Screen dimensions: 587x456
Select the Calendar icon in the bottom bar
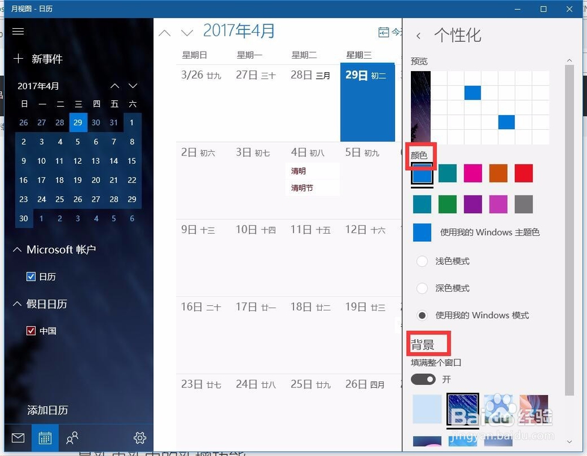[45, 438]
